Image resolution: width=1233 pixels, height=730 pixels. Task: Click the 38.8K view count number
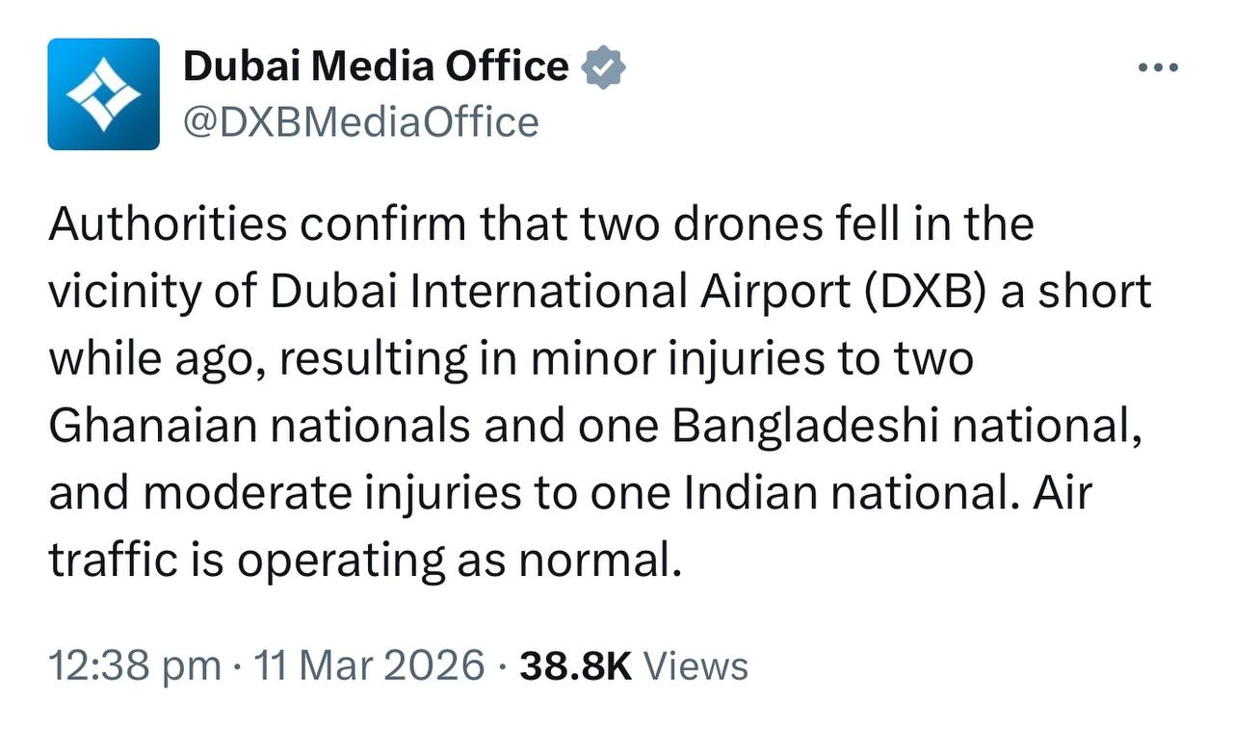pos(575,665)
